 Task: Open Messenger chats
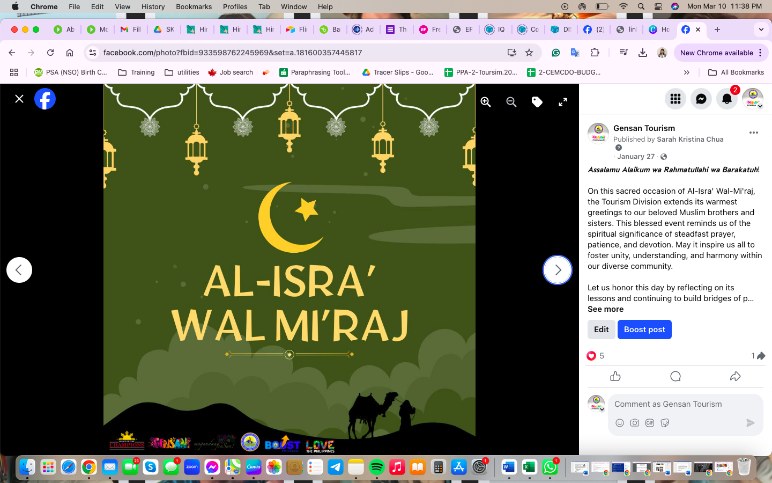[x=701, y=99]
